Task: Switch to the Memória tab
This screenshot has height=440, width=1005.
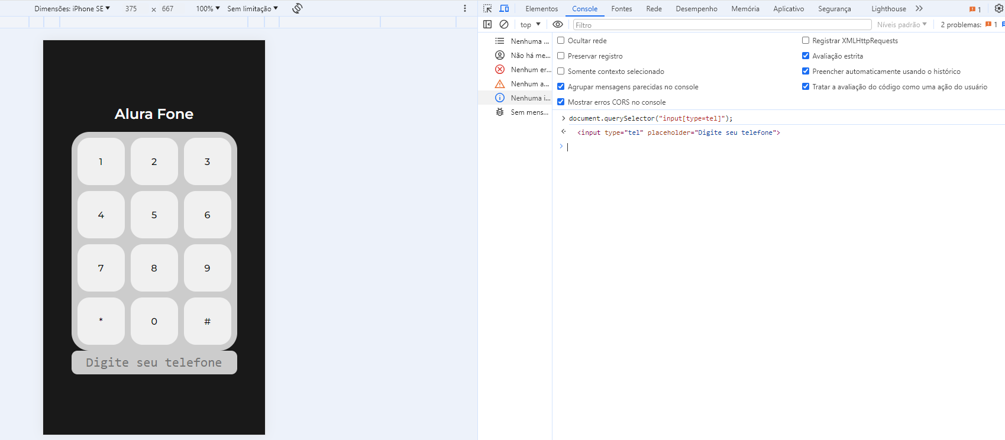Action: [745, 8]
